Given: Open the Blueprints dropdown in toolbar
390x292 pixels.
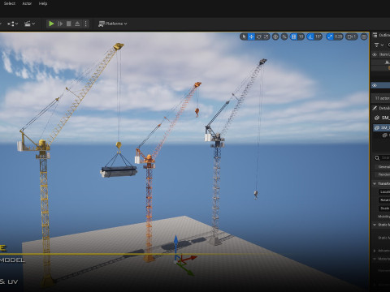Looking at the screenshot, I should 12,24.
